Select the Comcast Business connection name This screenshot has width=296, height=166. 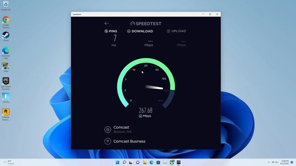coord(129,142)
